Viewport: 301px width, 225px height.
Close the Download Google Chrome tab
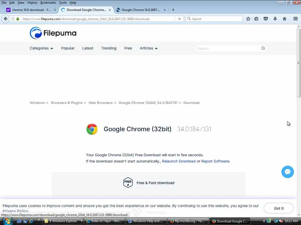pyautogui.click(x=110, y=10)
